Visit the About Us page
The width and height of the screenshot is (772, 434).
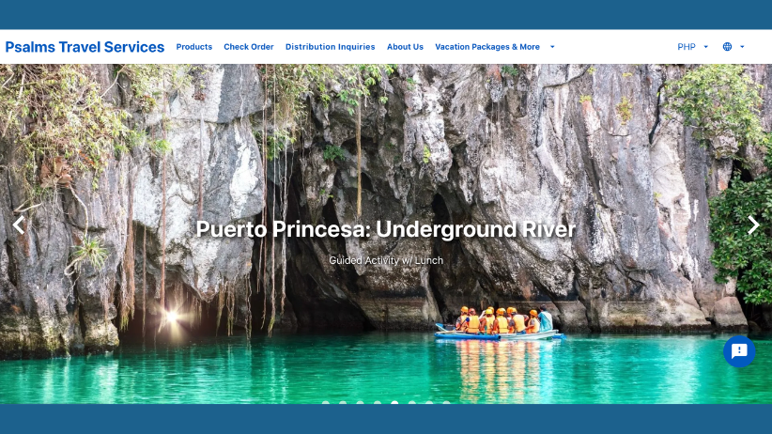[x=405, y=47]
